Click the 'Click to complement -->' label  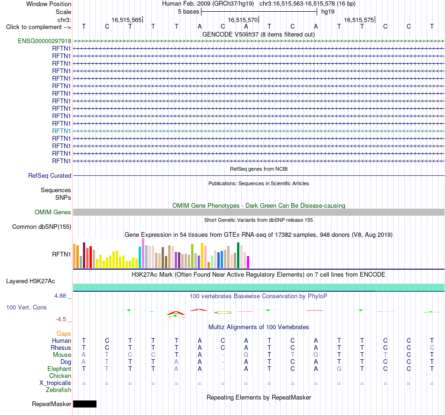coord(38,27)
